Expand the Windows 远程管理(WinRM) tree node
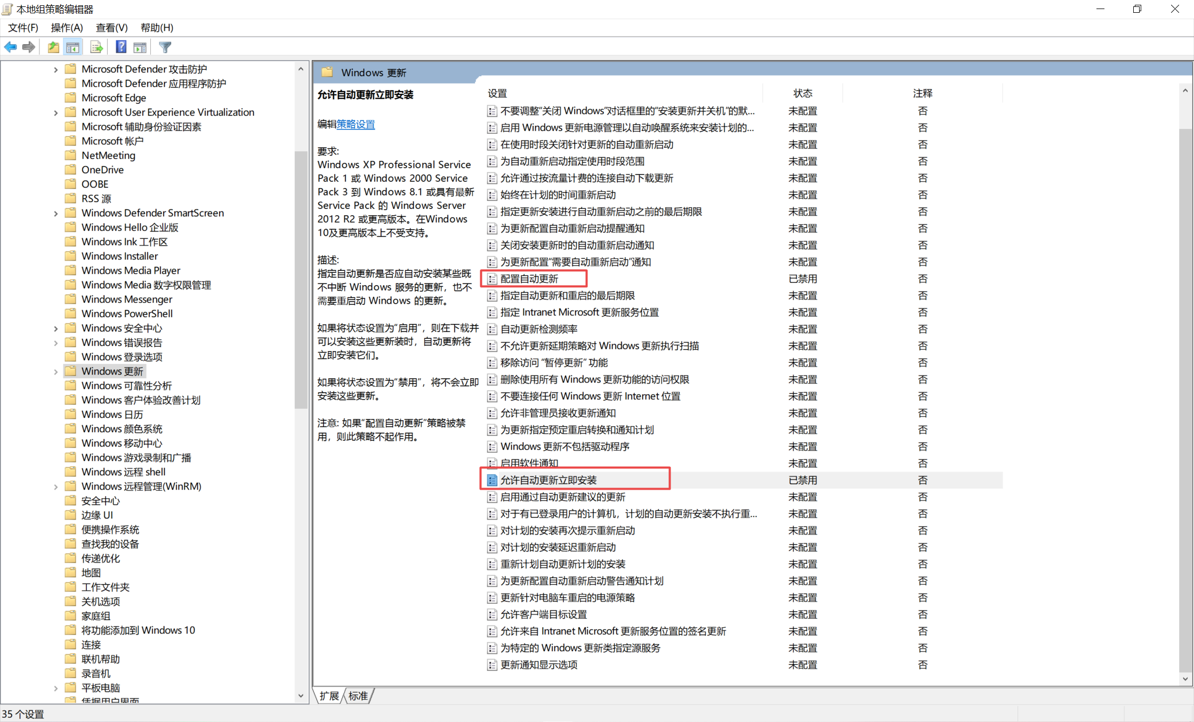1194x722 pixels. [56, 487]
